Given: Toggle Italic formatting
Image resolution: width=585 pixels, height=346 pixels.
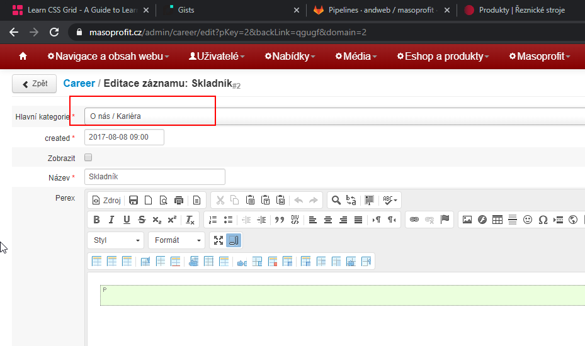Looking at the screenshot, I should tap(111, 220).
